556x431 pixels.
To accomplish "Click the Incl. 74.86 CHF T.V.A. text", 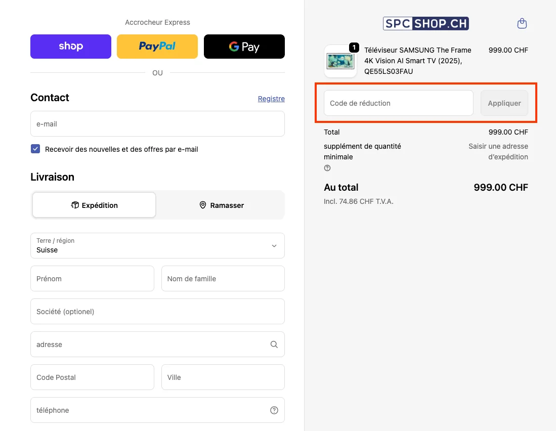I will 359,201.
